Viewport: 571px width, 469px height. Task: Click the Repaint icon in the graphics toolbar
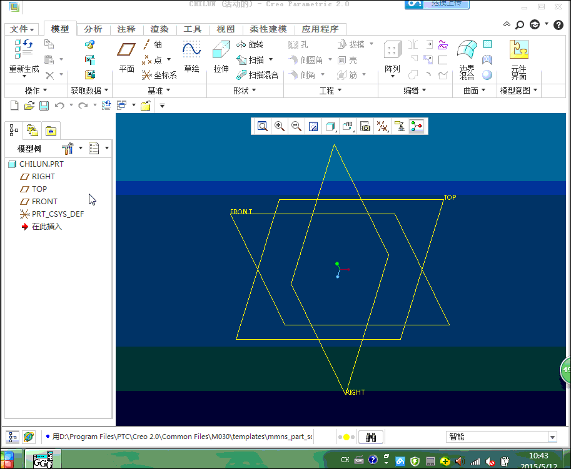click(x=313, y=126)
